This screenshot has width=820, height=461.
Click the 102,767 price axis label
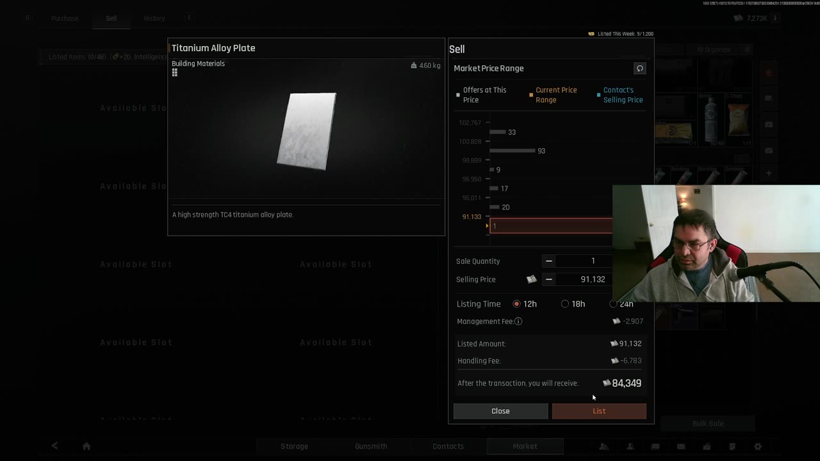[x=470, y=123]
